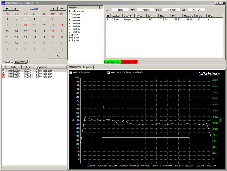Click the R status icon of the 12:07:41 record
This screenshot has width=227, height=171.
3,71
